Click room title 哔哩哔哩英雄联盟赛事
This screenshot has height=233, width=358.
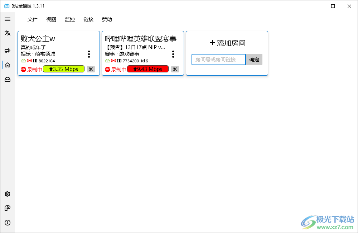[x=141, y=39]
